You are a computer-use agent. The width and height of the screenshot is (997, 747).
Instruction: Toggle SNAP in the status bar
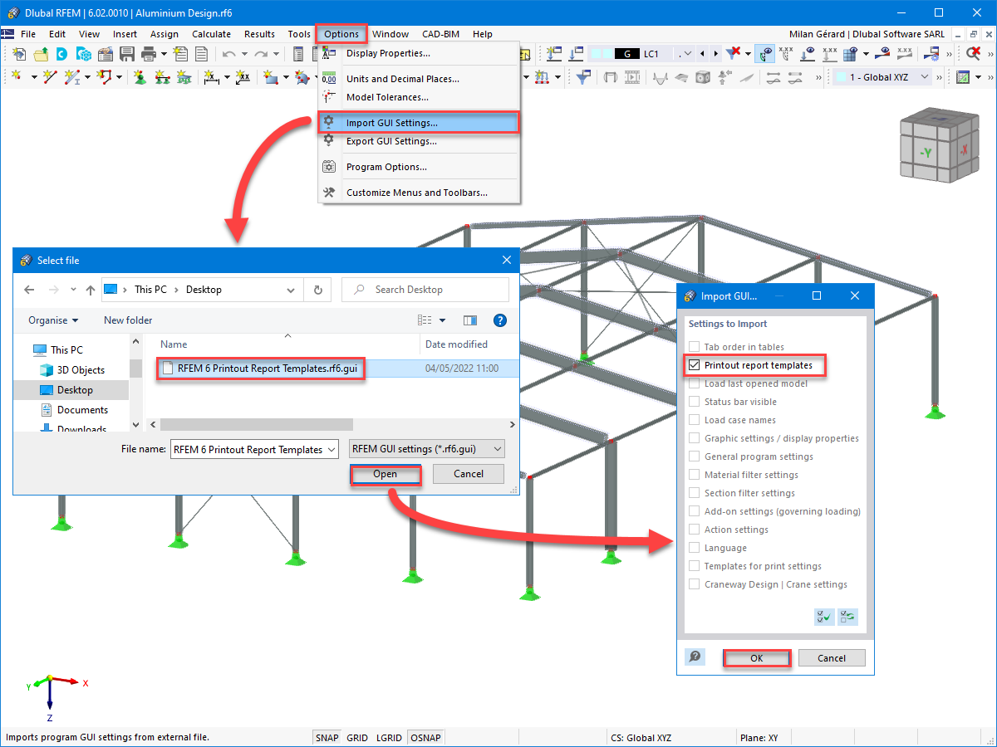tap(327, 738)
